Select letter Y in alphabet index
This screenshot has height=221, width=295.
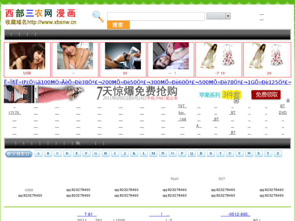point(268,153)
